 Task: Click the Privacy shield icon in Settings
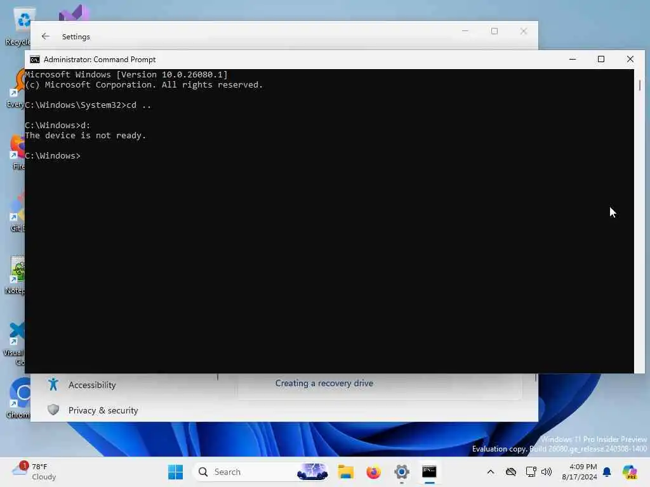pyautogui.click(x=53, y=410)
